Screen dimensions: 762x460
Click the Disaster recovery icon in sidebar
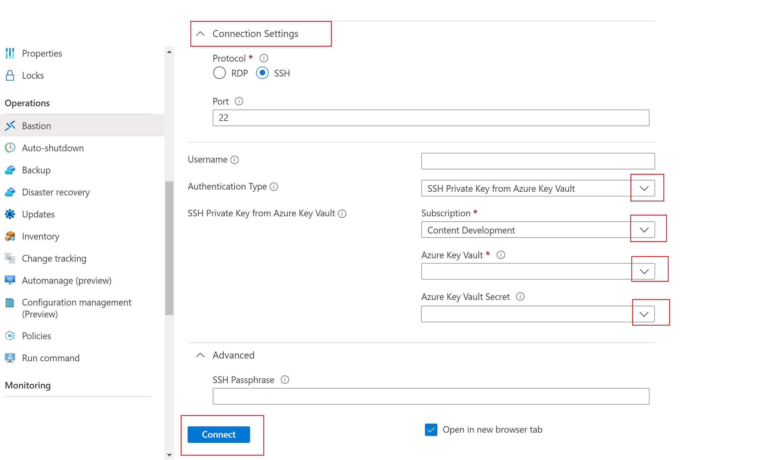pos(10,192)
